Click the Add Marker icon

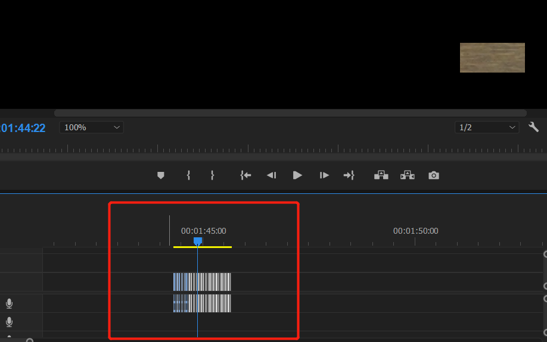point(160,175)
